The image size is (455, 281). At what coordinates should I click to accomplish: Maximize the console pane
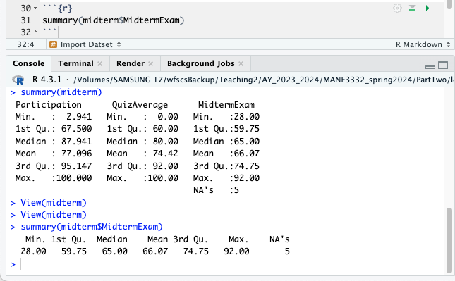point(443,65)
